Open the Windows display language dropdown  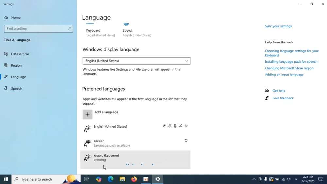[x=136, y=61]
